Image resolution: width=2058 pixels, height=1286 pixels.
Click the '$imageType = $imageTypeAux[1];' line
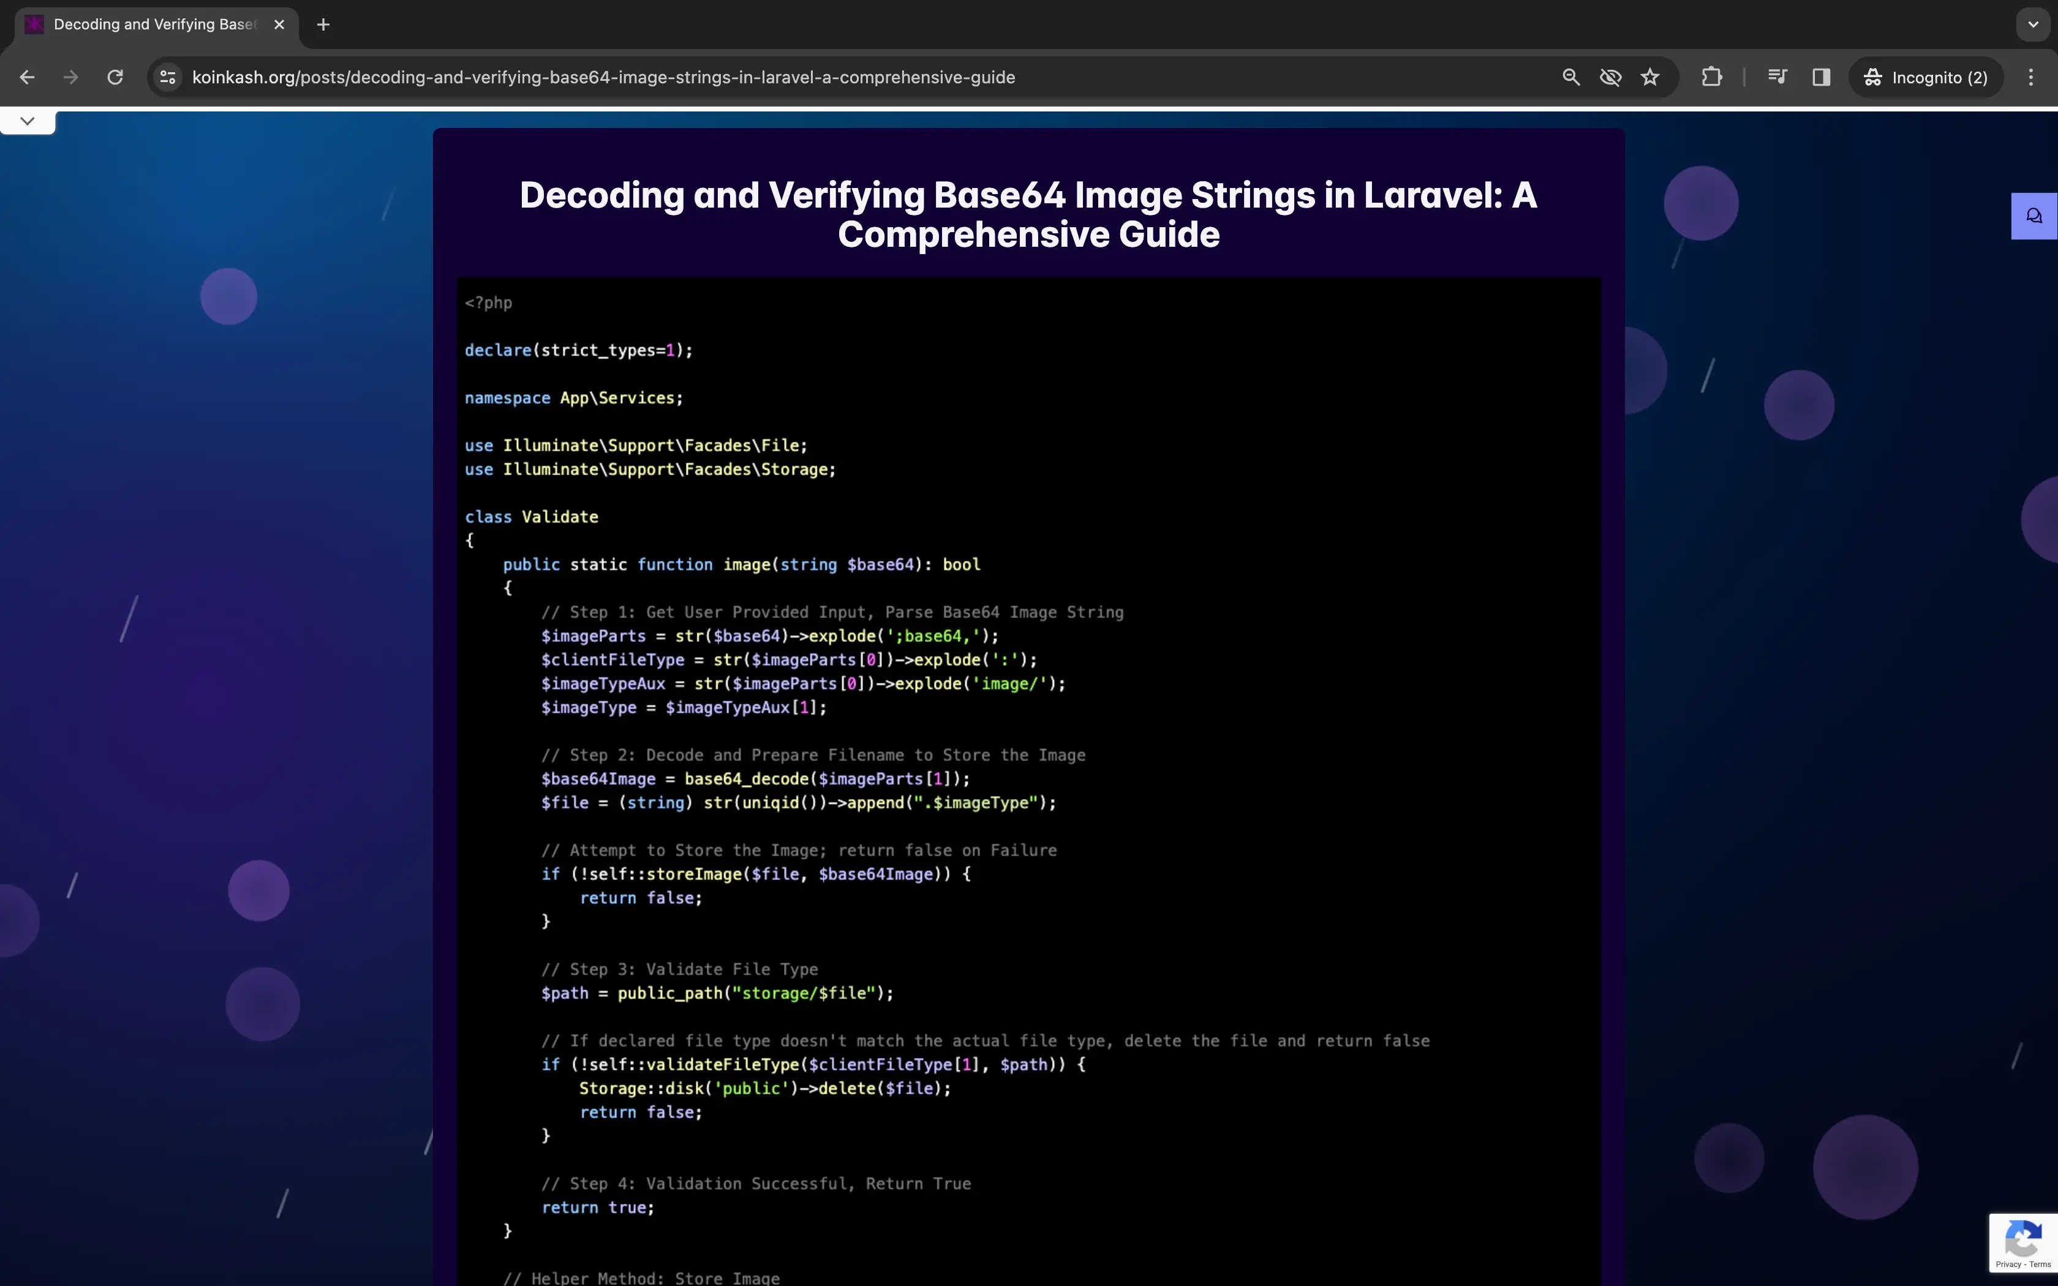[684, 708]
